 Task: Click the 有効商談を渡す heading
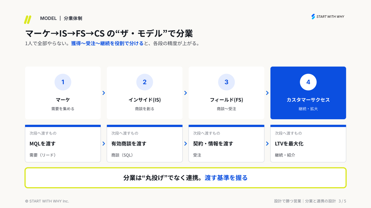point(129,144)
